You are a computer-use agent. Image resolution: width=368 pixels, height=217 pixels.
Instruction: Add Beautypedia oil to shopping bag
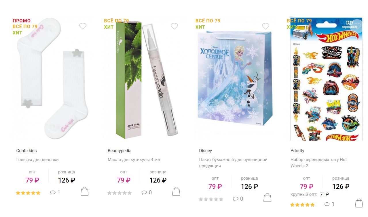176,191
